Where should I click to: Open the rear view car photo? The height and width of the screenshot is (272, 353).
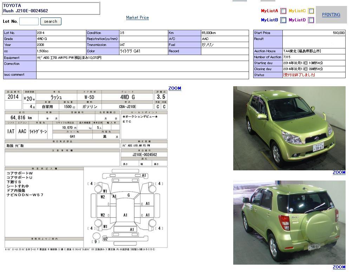tap(289, 222)
